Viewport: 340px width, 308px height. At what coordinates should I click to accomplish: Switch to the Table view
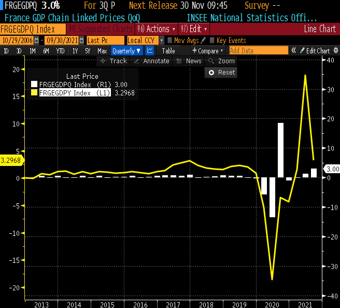pyautogui.click(x=168, y=51)
